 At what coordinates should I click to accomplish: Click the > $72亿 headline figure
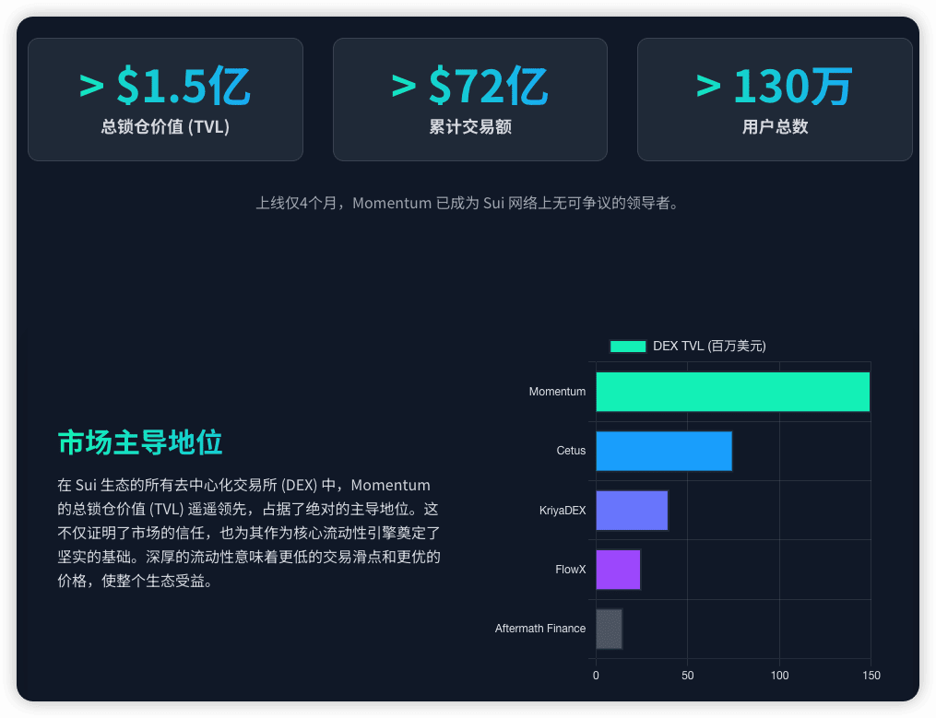(470, 86)
